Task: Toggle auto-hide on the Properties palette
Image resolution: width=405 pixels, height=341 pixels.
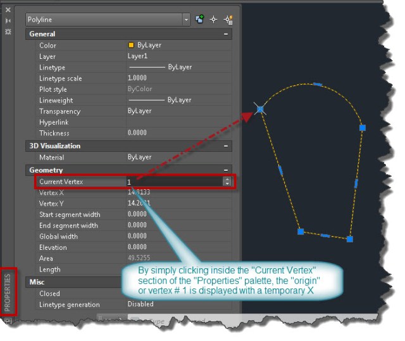Action: [x=8, y=21]
